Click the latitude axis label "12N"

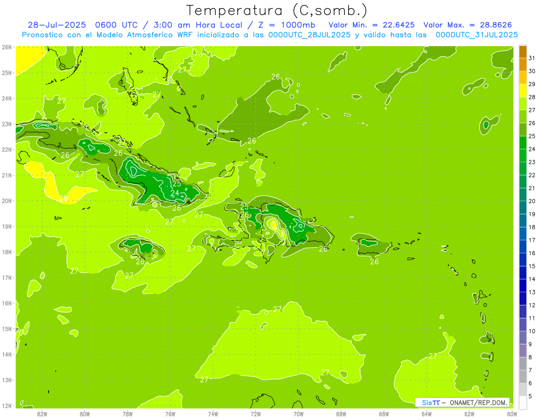[x=6, y=405]
